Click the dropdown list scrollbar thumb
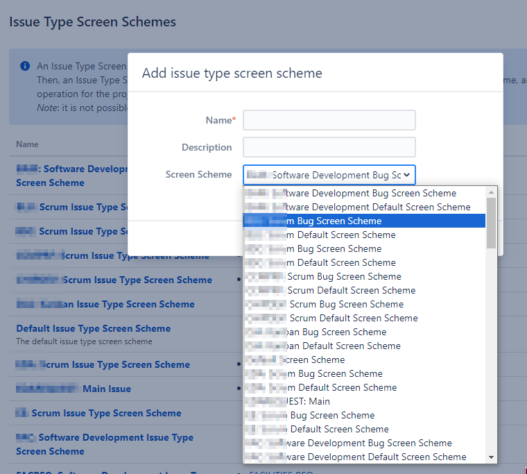 coord(492,222)
